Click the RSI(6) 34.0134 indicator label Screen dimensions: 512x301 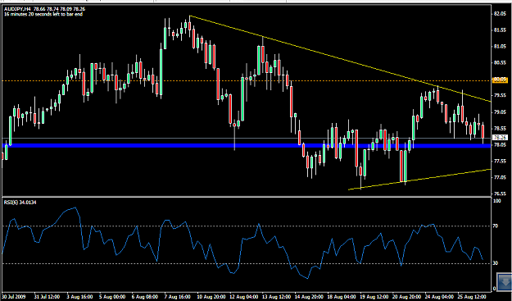point(20,203)
